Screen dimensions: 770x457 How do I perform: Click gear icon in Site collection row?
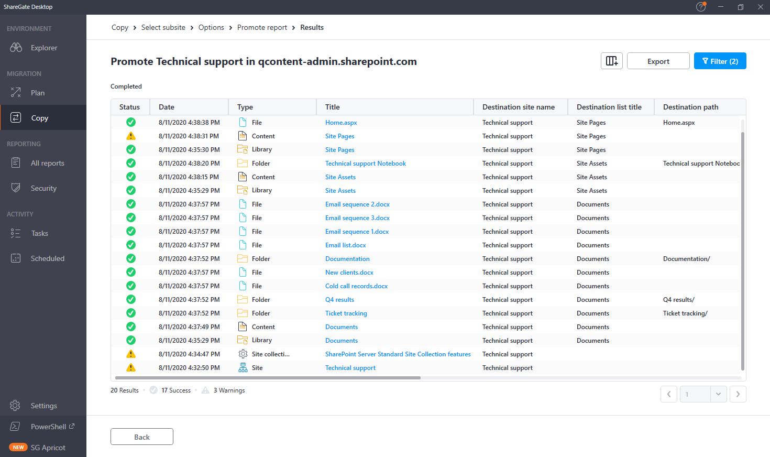pos(243,354)
